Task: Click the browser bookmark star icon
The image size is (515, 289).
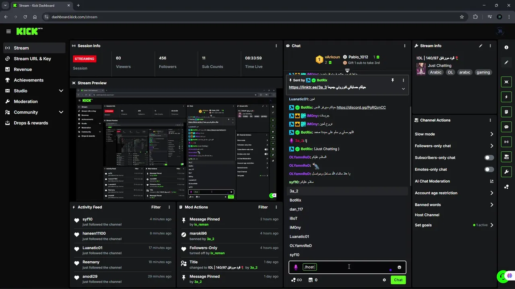Action: click(462, 17)
